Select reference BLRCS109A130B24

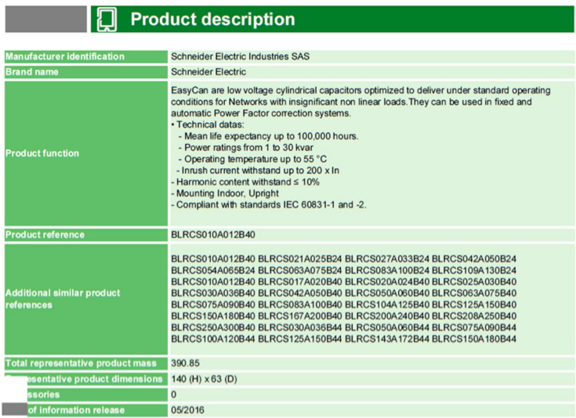(474, 271)
